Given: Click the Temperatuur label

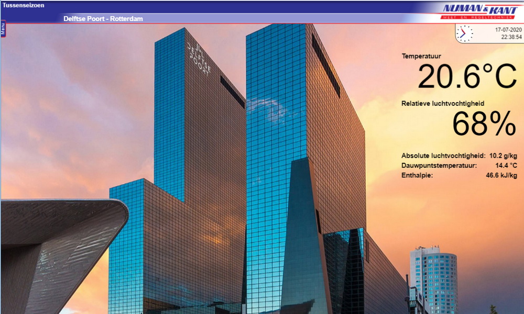Looking at the screenshot, I should tap(421, 56).
